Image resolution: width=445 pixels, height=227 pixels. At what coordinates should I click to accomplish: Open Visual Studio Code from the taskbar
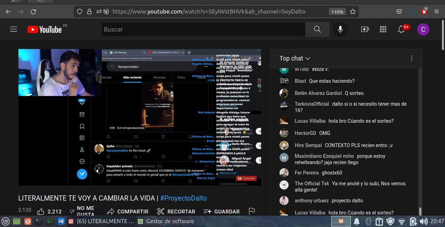(62, 221)
